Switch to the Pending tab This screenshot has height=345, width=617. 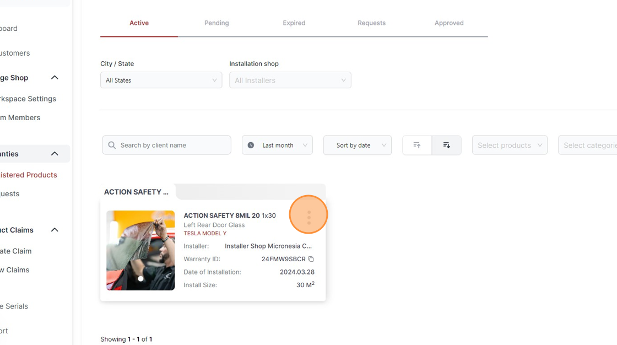[x=217, y=23]
